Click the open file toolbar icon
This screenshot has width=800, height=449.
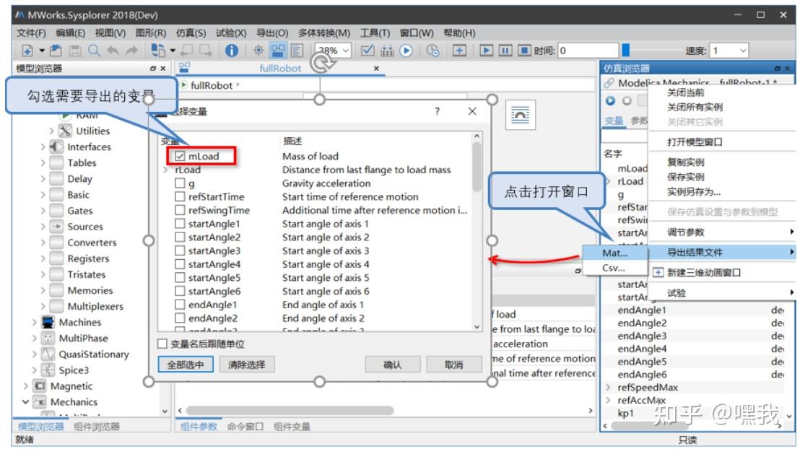pyautogui.click(x=56, y=51)
